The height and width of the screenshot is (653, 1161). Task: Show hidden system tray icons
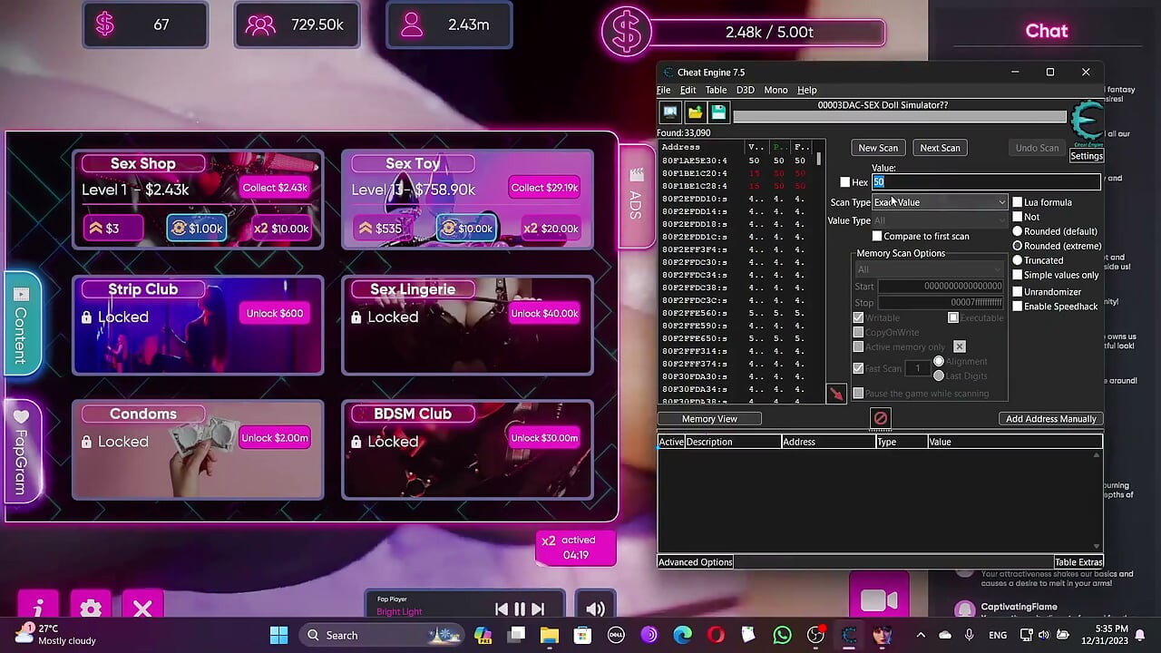[x=921, y=635]
